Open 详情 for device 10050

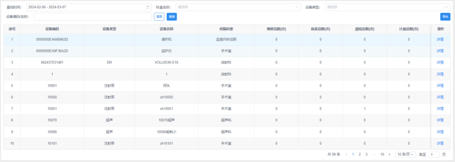440,97
